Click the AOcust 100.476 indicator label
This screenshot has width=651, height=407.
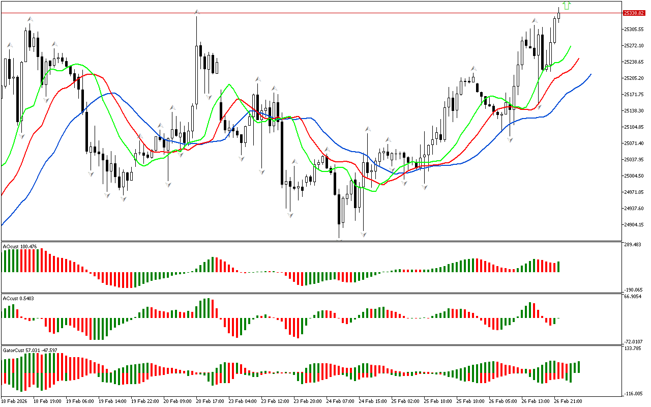(x=20, y=247)
